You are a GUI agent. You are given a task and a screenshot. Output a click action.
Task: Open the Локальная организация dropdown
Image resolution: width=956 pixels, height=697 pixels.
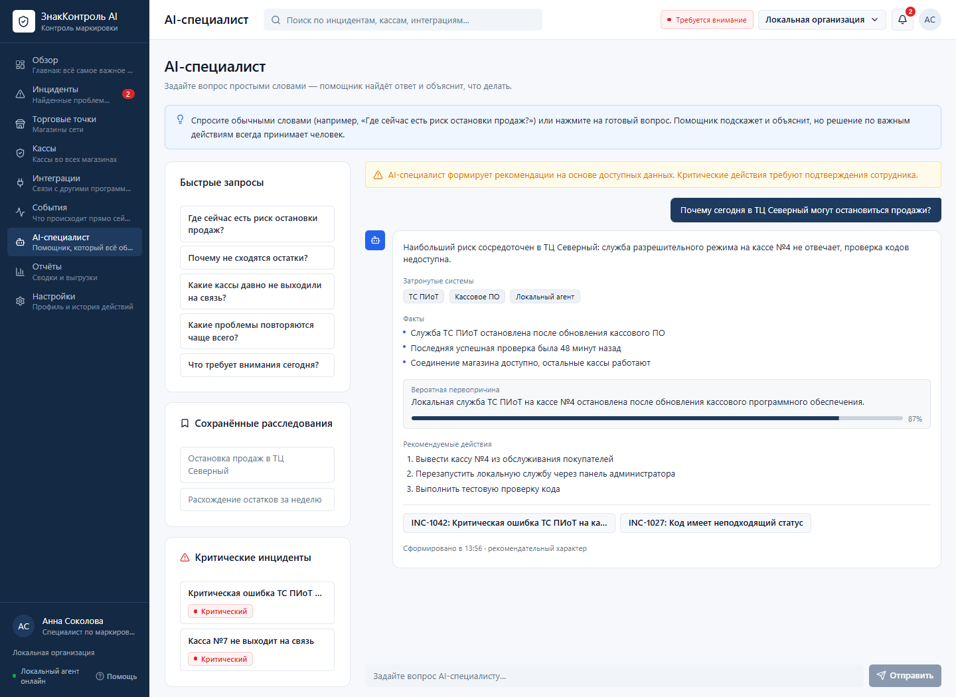point(822,20)
